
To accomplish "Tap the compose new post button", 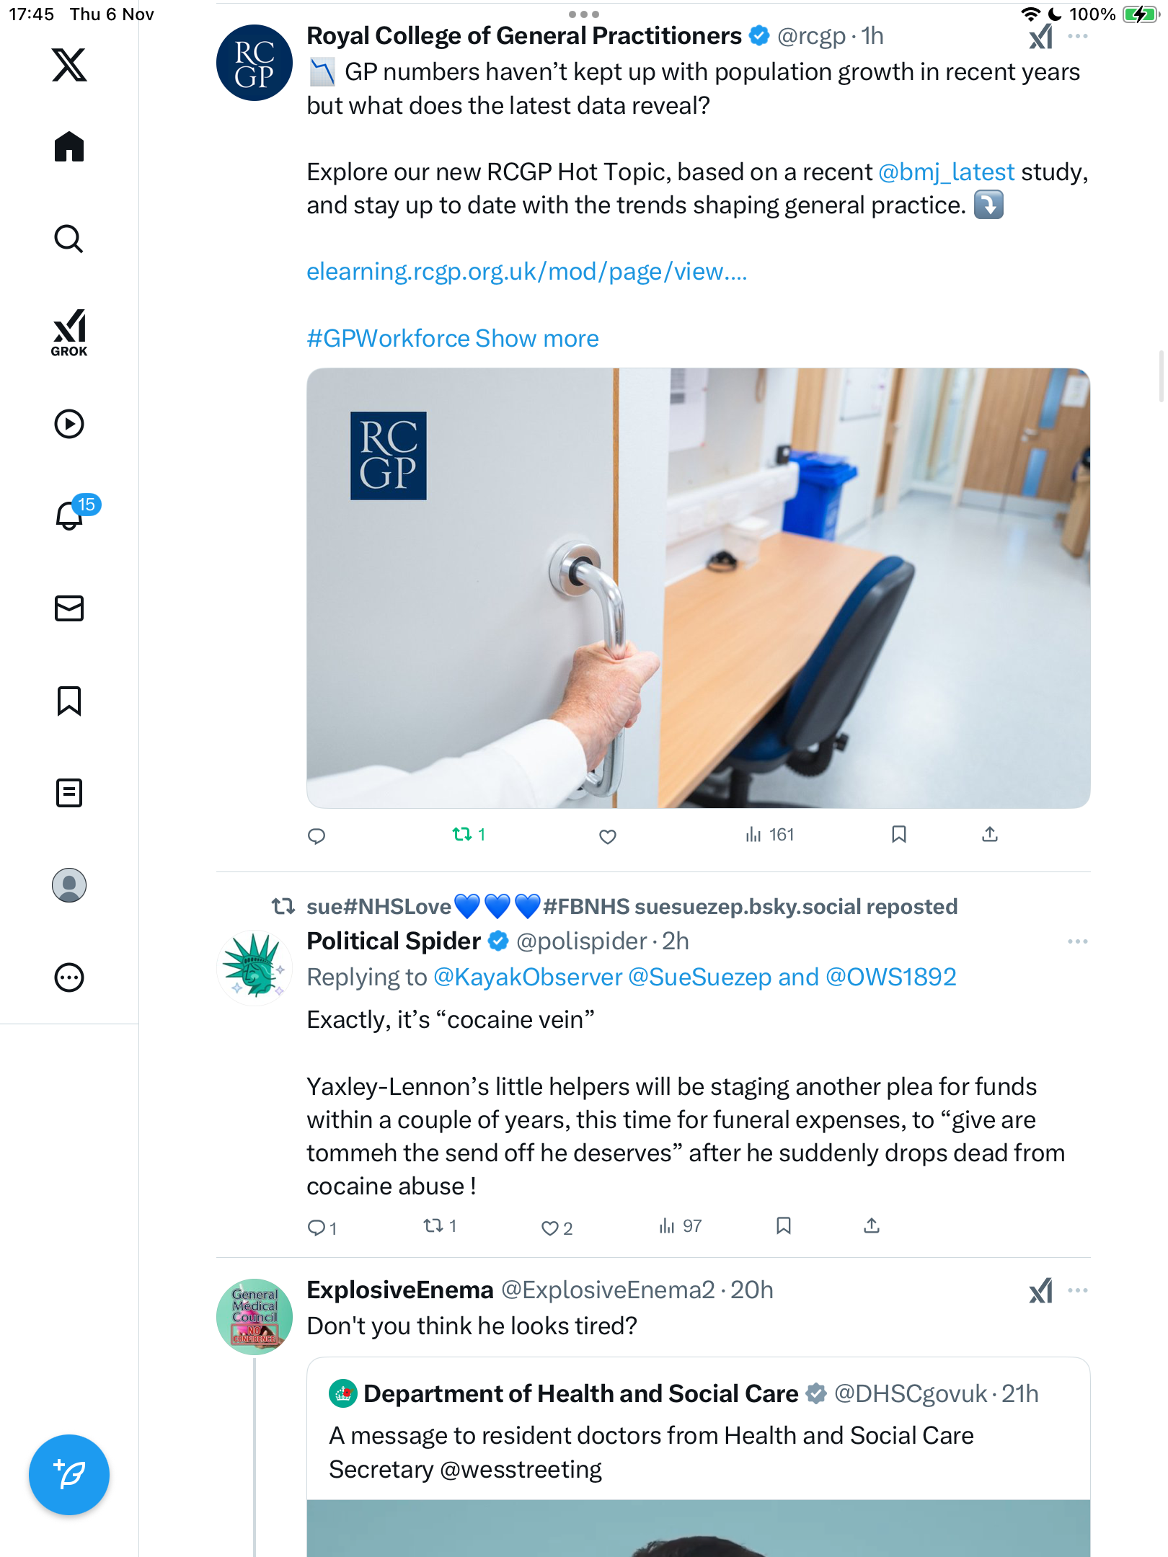I will (69, 1474).
